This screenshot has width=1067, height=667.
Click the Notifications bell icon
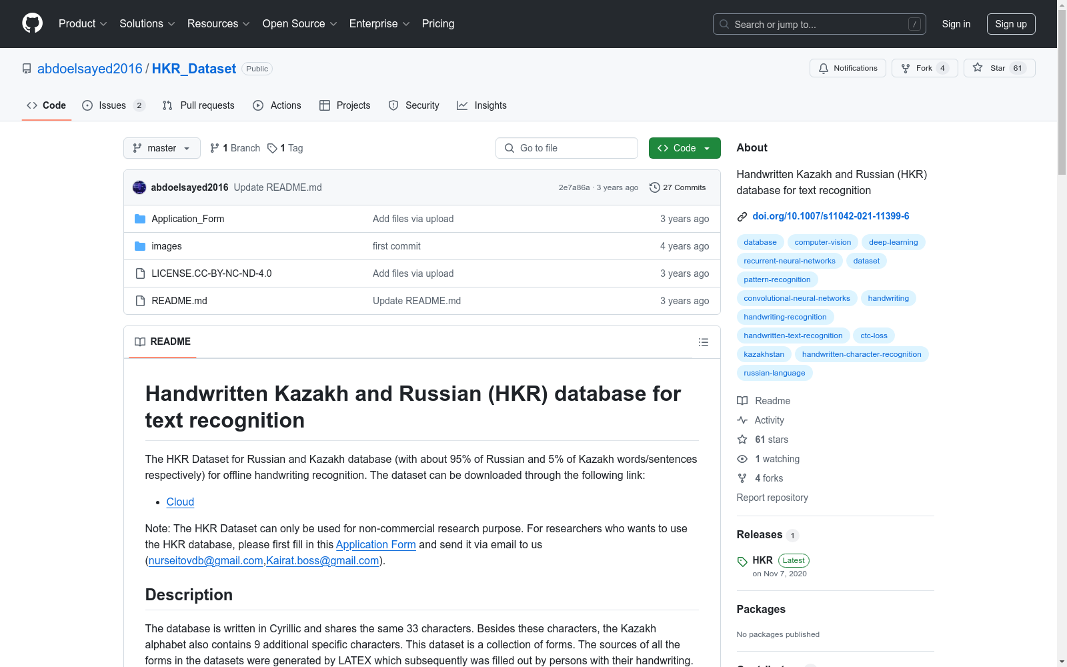[824, 68]
